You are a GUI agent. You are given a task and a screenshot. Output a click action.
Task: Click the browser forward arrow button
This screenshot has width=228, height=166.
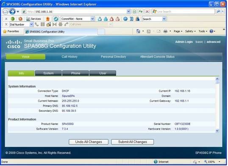[x=12, y=11]
